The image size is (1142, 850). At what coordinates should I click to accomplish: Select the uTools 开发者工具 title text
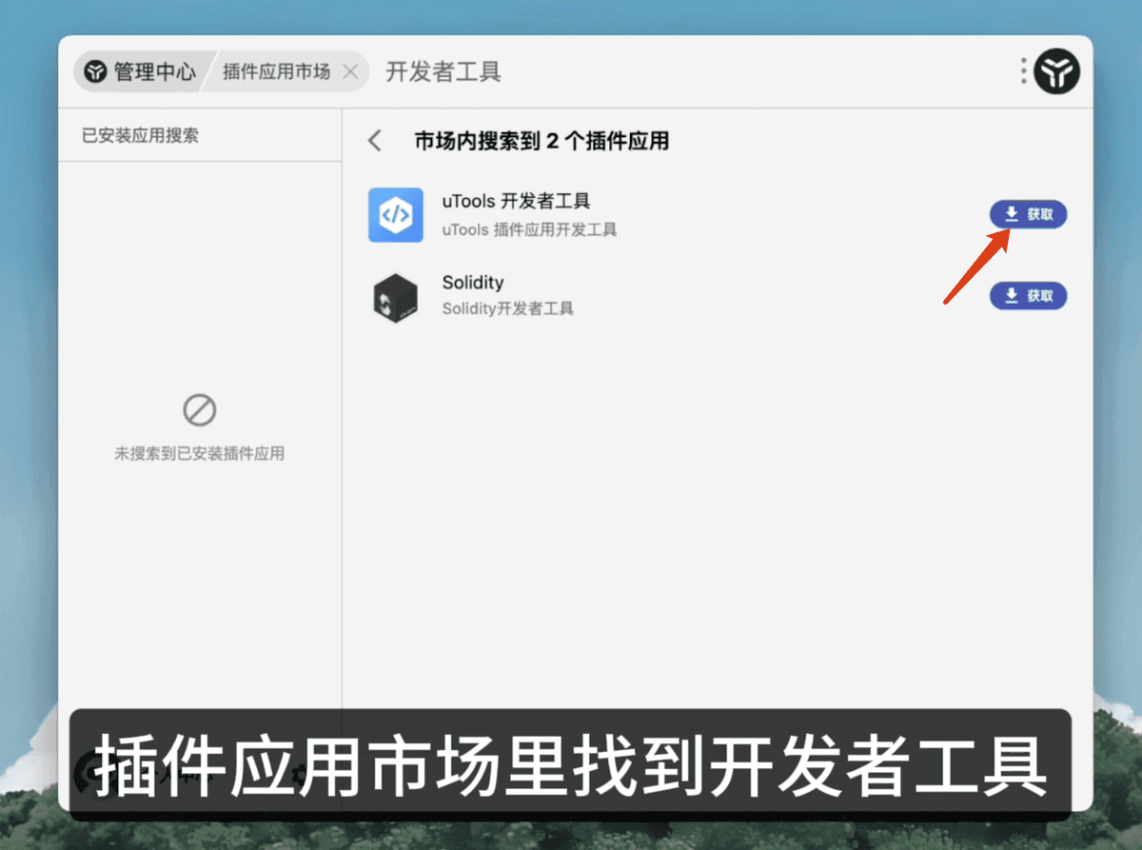pyautogui.click(x=517, y=201)
